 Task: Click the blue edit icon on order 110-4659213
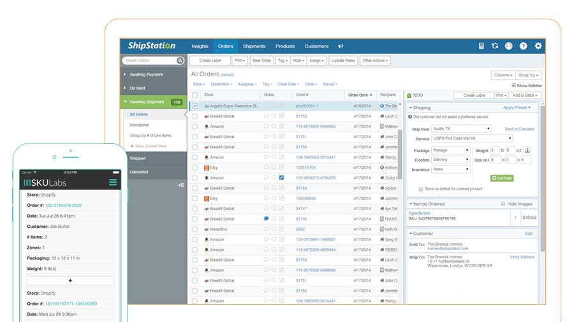(x=281, y=178)
